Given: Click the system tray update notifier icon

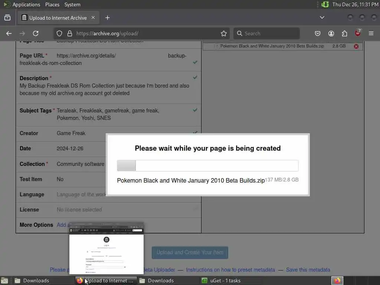Looking at the screenshot, I should pos(325,4).
